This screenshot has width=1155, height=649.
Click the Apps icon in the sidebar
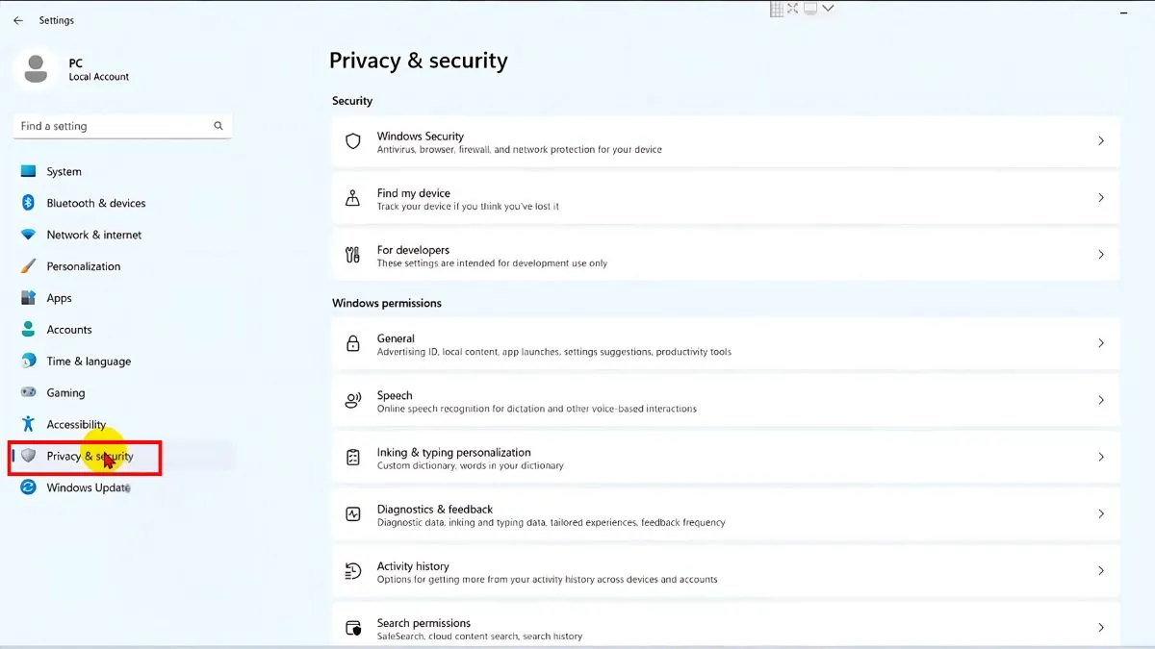[25, 298]
